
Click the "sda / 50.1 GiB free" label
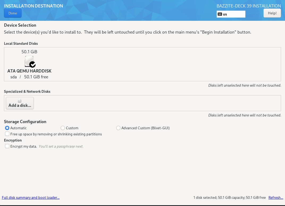click(x=29, y=77)
